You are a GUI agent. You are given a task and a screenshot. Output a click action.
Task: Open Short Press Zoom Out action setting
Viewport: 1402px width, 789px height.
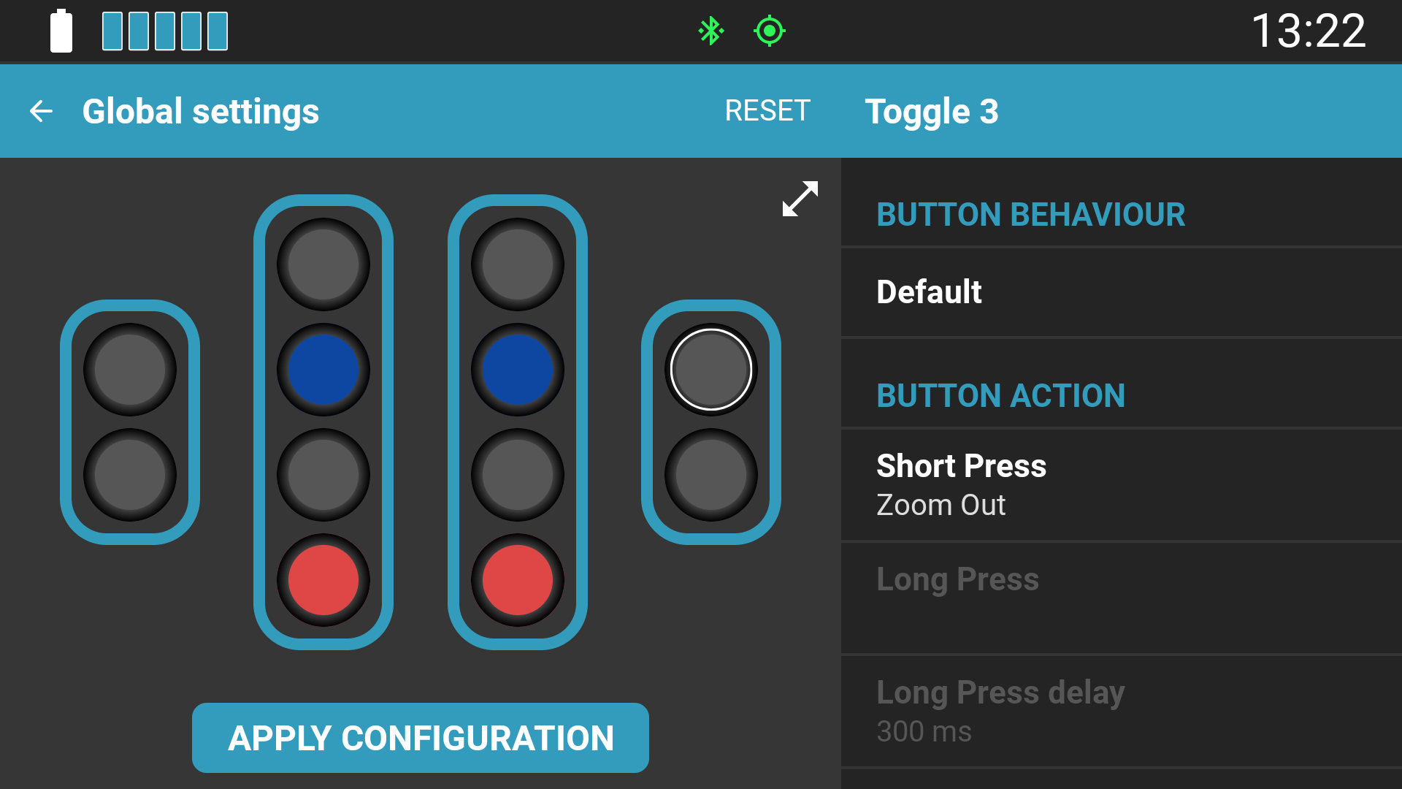pos(1122,485)
